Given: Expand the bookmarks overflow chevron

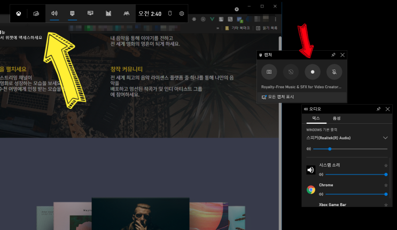Looking at the screenshot, I should click(x=218, y=28).
